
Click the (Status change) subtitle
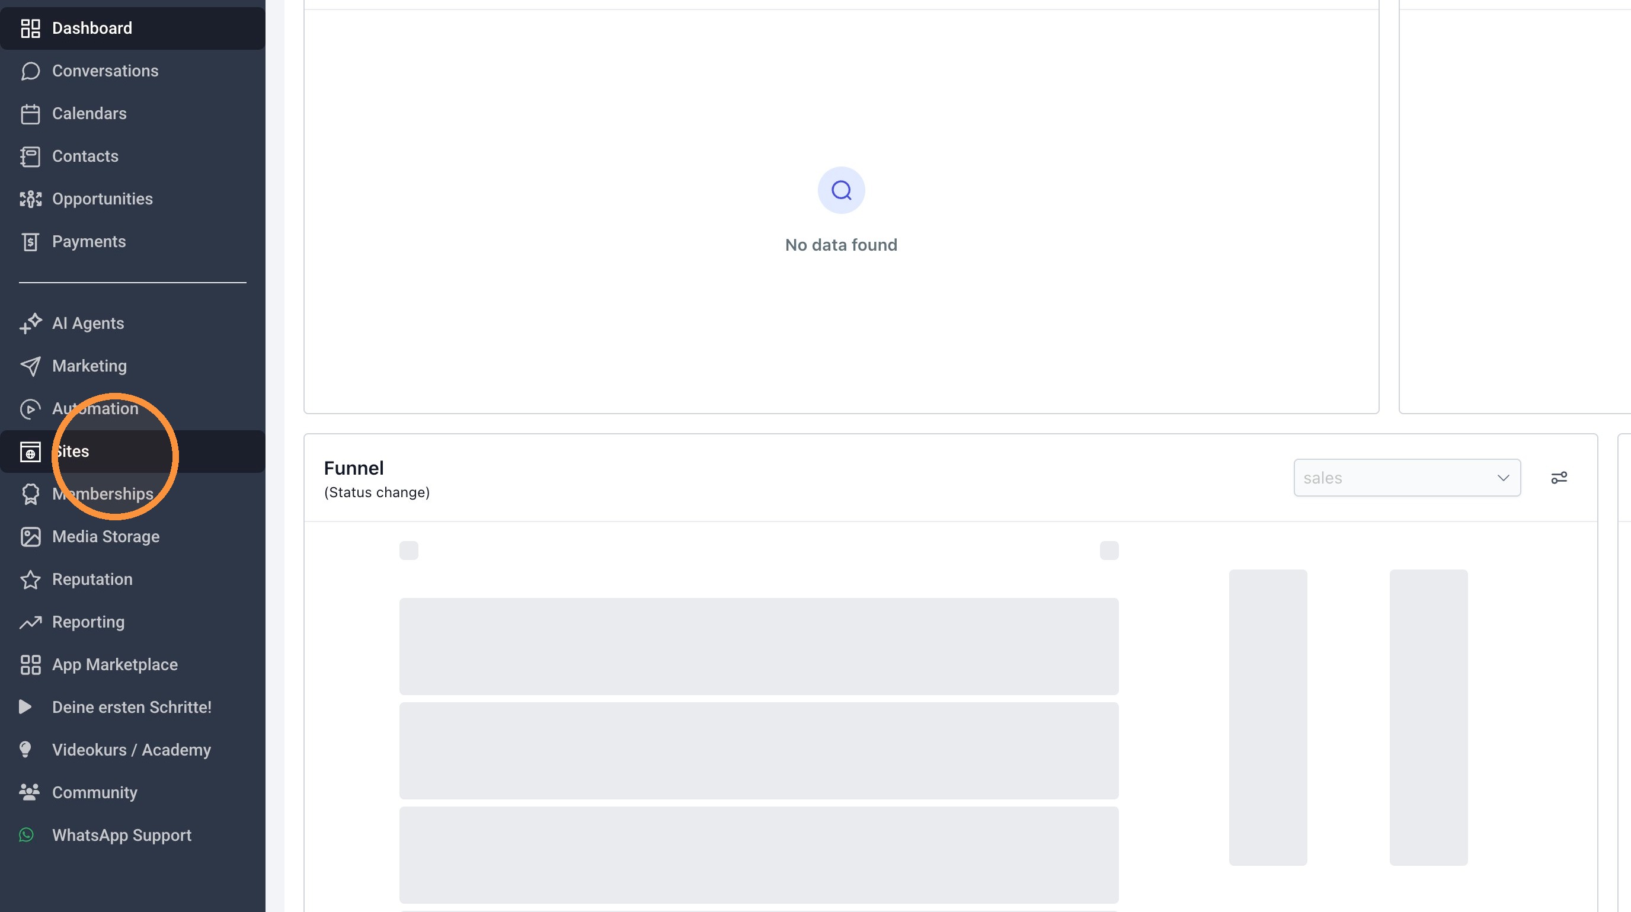click(x=377, y=492)
